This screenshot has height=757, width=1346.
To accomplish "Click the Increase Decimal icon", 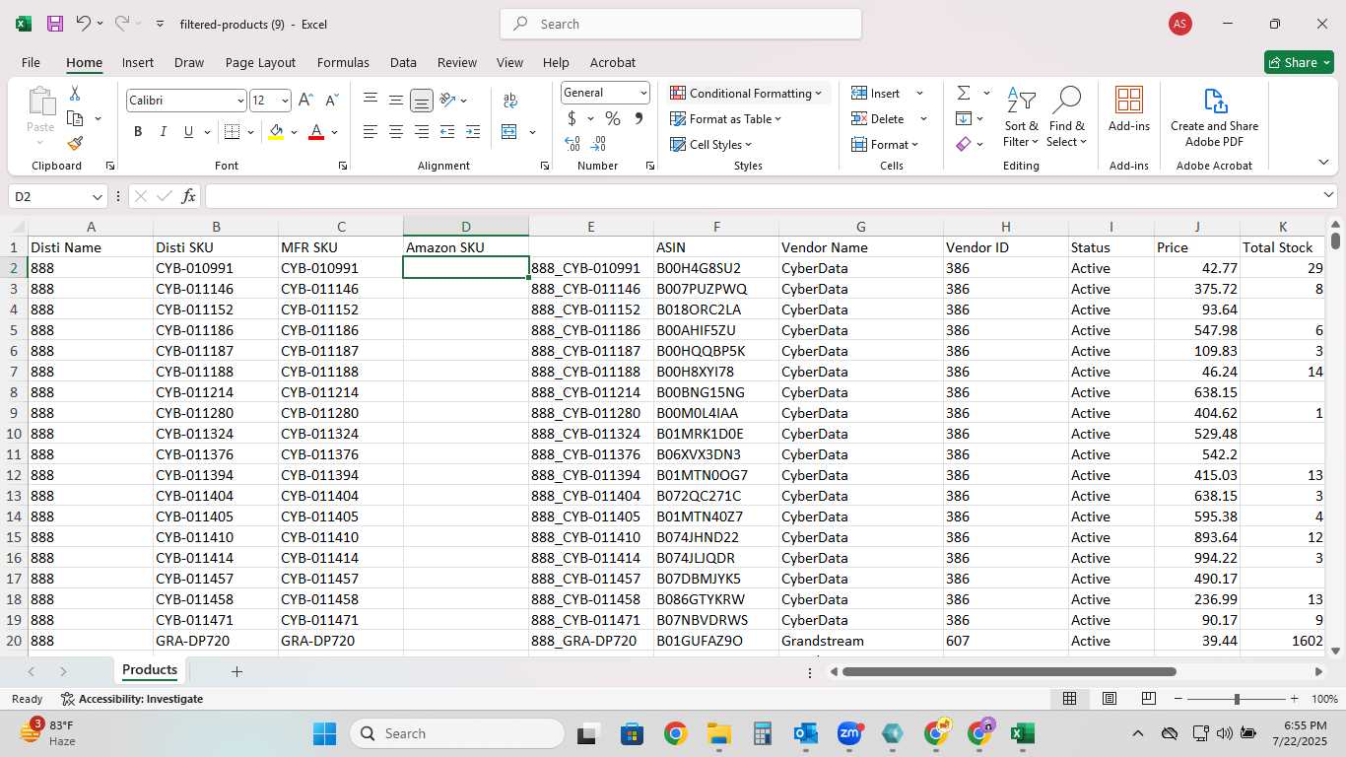I will 572,144.
